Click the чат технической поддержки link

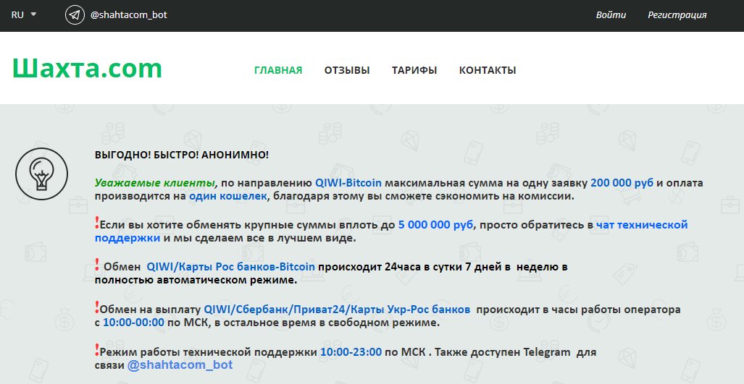[x=391, y=231]
